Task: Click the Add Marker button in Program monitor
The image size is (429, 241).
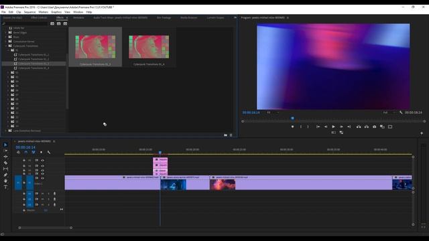Action: click(292, 127)
